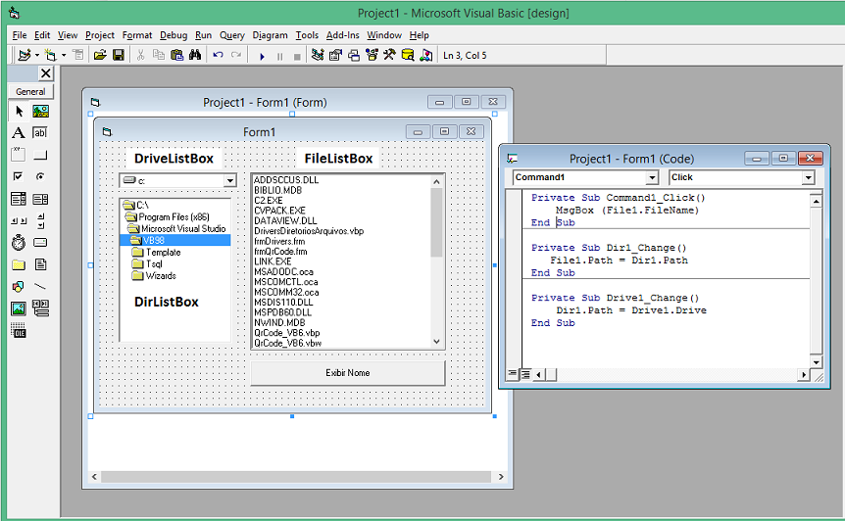
Task: Open the Object Browser toolbar icon
Action: (372, 55)
